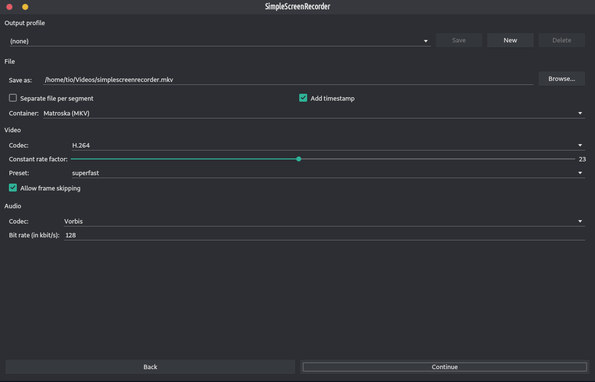Image resolution: width=595 pixels, height=382 pixels.
Task: Disable Allow frame skipping
Action: click(x=13, y=188)
